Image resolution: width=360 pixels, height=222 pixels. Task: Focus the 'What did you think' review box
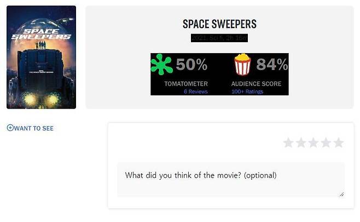230,179
